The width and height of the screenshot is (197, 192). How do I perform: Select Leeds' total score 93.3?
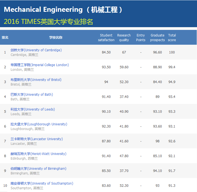172,112
